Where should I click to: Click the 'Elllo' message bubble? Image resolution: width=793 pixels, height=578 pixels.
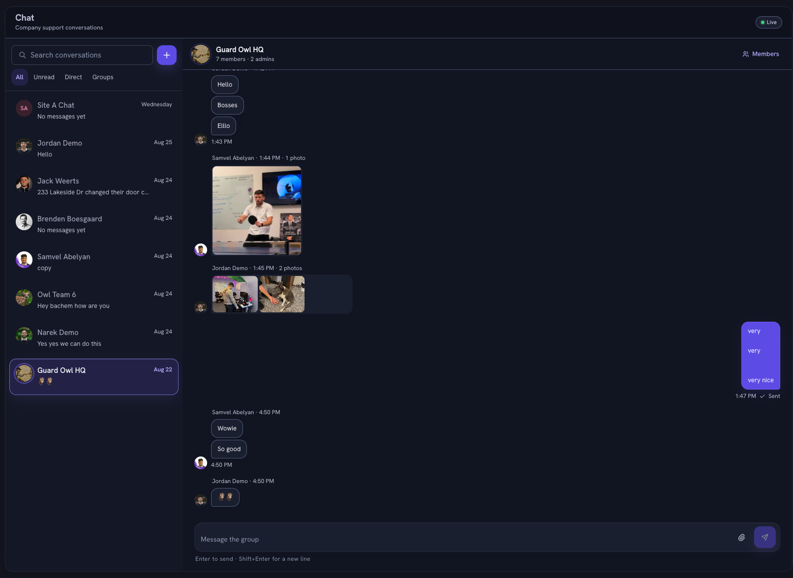224,126
